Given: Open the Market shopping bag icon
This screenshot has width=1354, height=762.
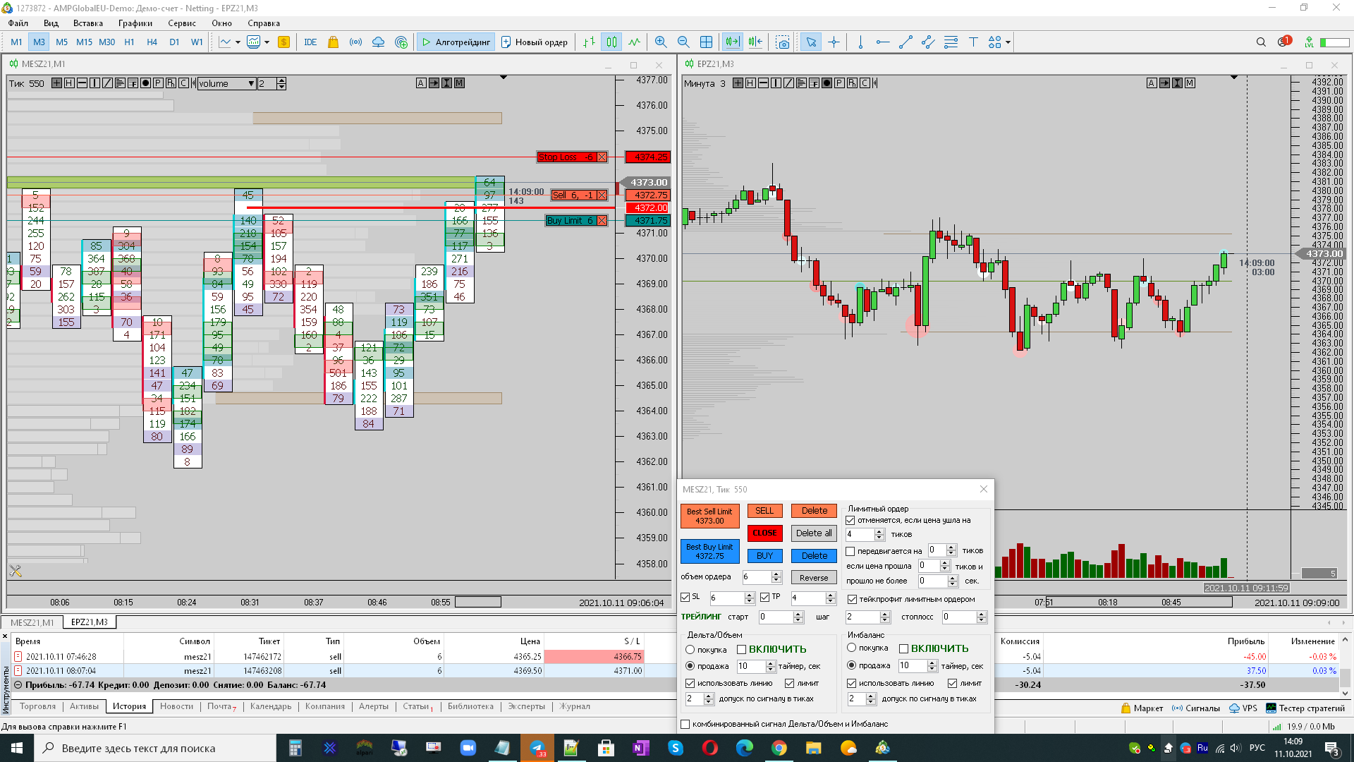Looking at the screenshot, I should pos(333,42).
